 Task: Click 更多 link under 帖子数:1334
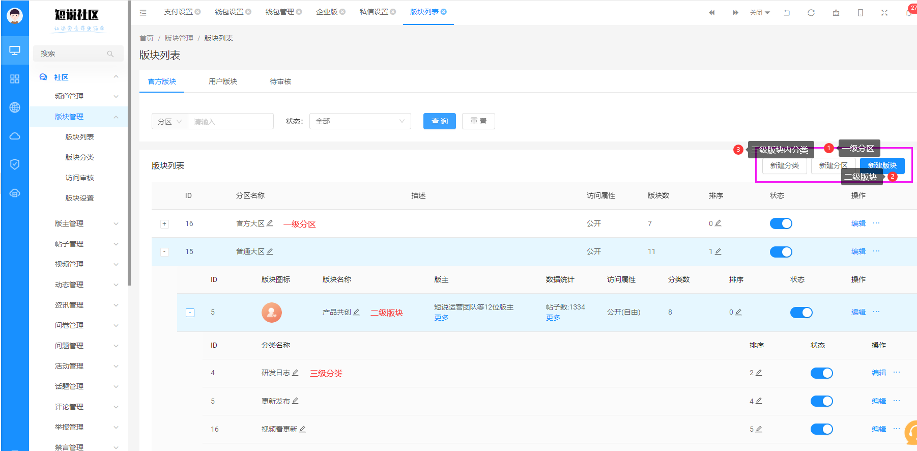click(x=553, y=318)
